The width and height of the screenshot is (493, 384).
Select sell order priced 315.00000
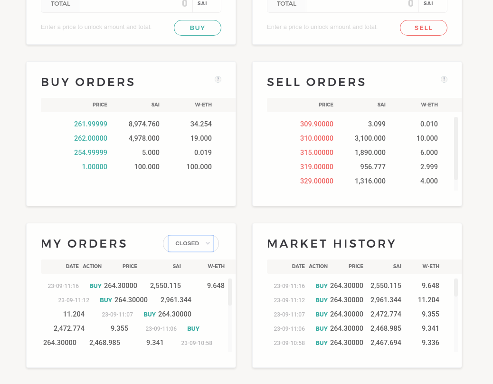pos(316,152)
